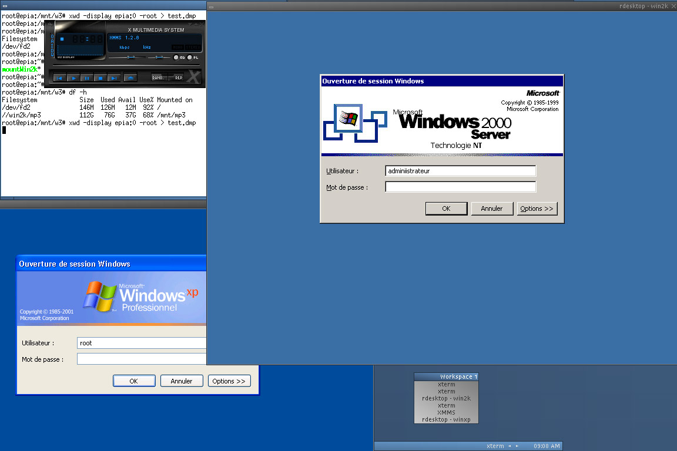Open file with XMMS eject button

(x=130, y=78)
